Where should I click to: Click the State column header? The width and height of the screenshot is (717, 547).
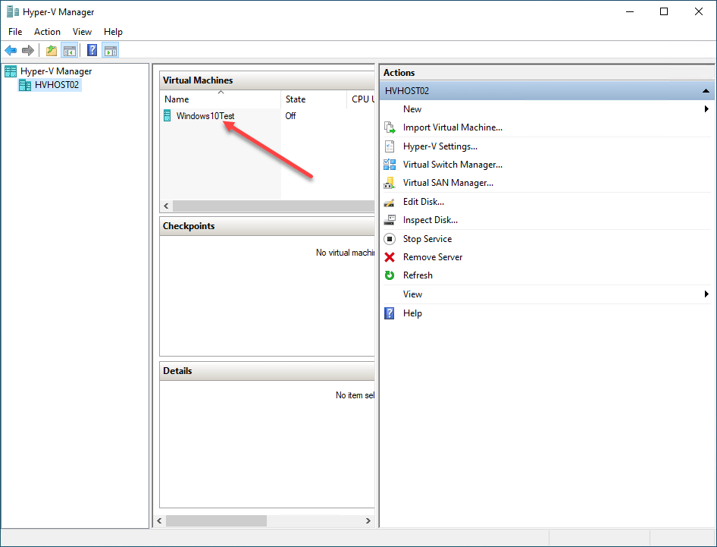[x=314, y=99]
